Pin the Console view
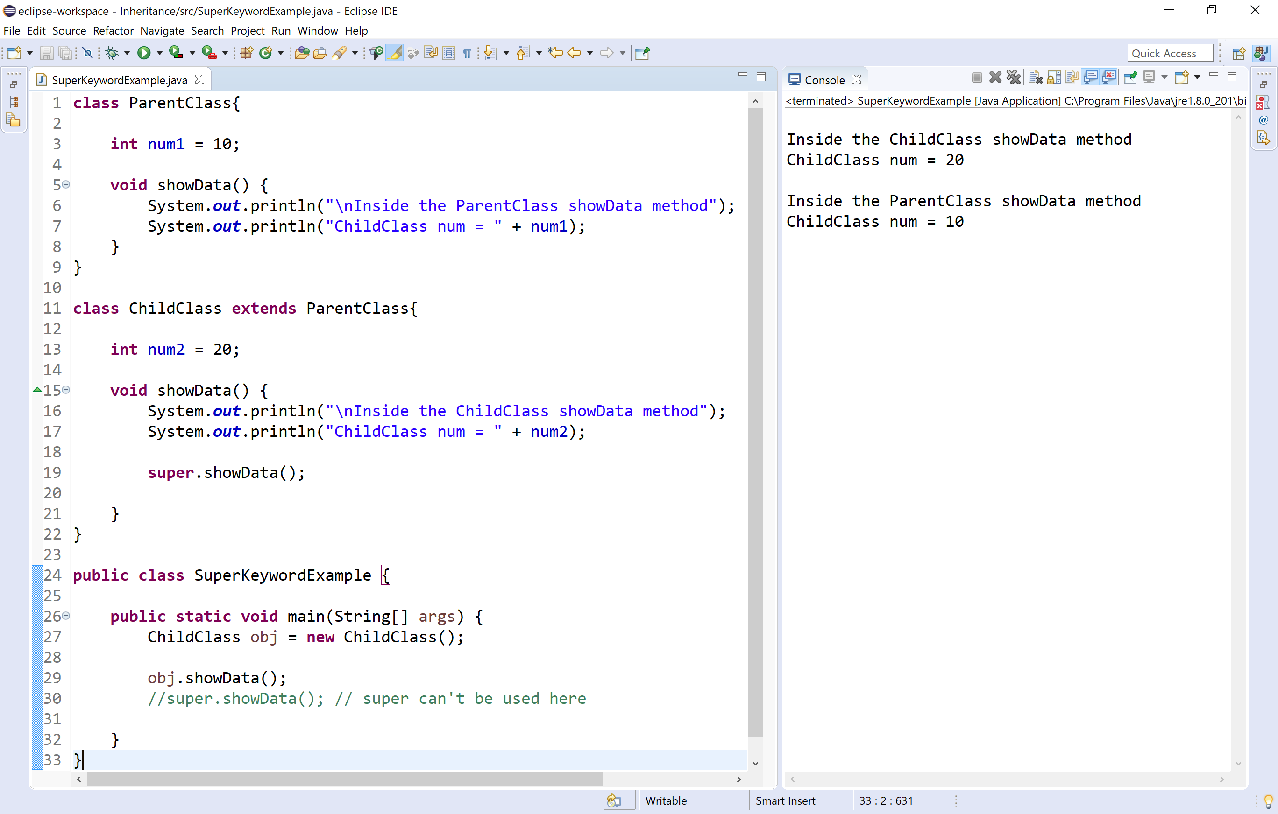Image resolution: width=1278 pixels, height=814 pixels. (x=1131, y=77)
